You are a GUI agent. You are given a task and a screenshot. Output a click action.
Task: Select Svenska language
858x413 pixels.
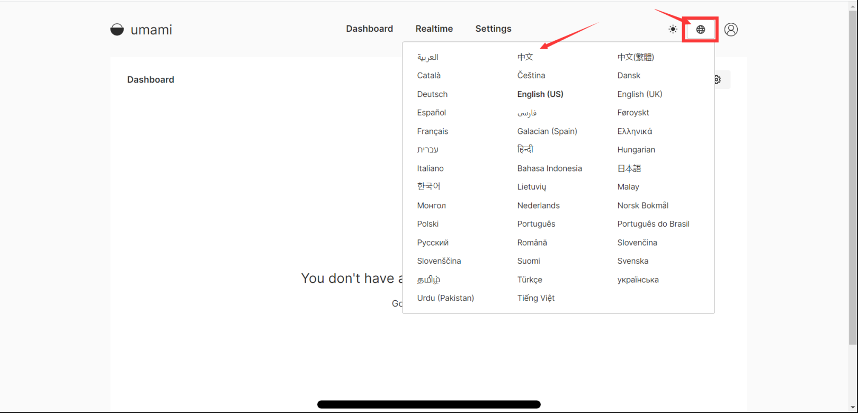pos(632,261)
